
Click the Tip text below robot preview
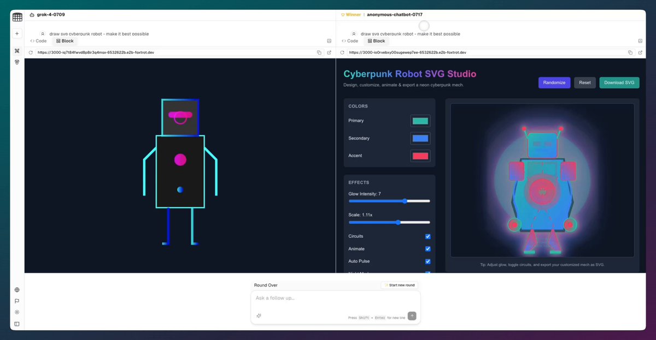point(542,265)
